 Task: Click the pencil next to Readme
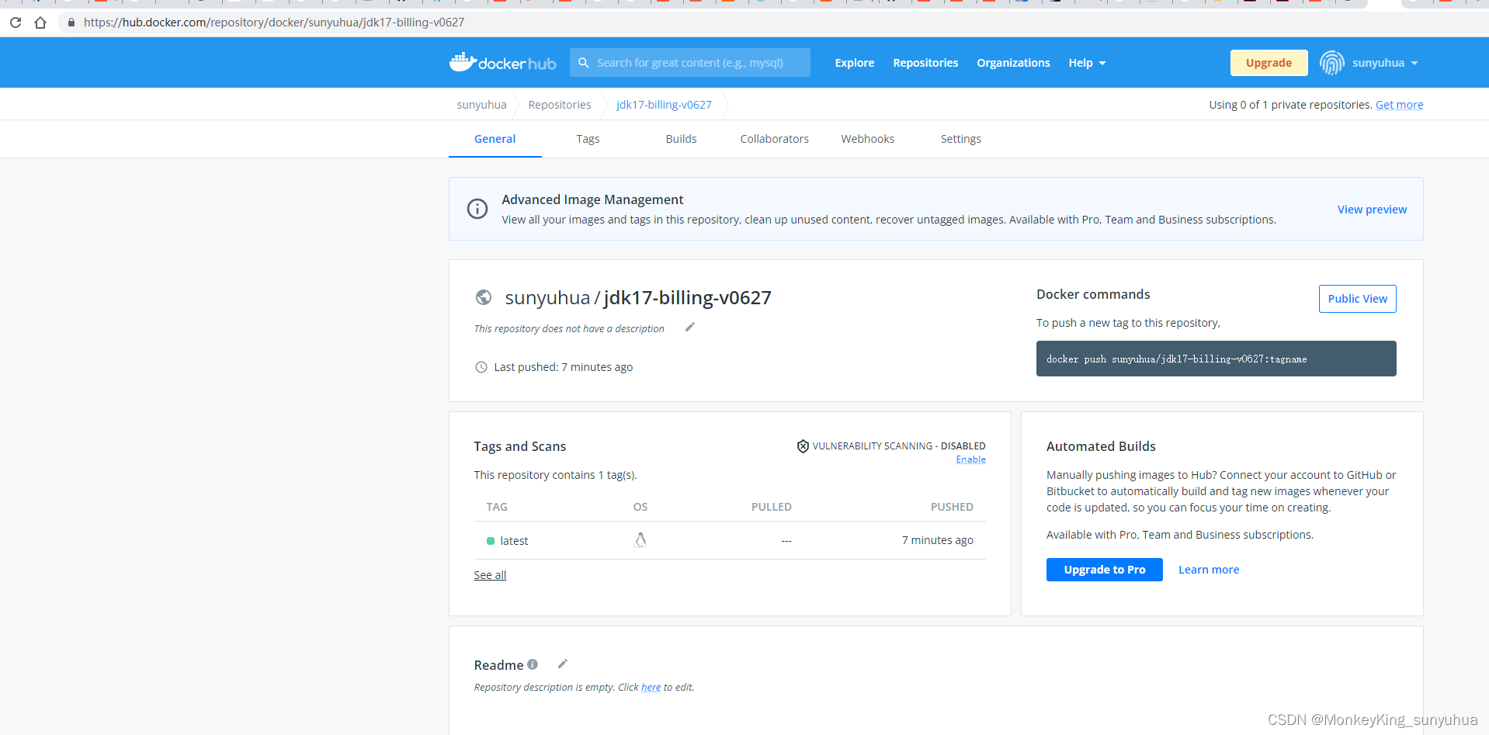(x=562, y=664)
